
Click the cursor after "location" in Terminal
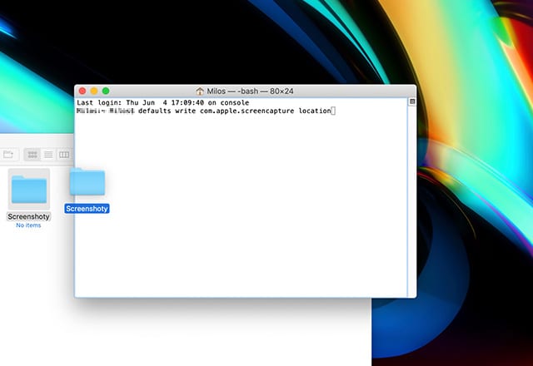pos(332,110)
